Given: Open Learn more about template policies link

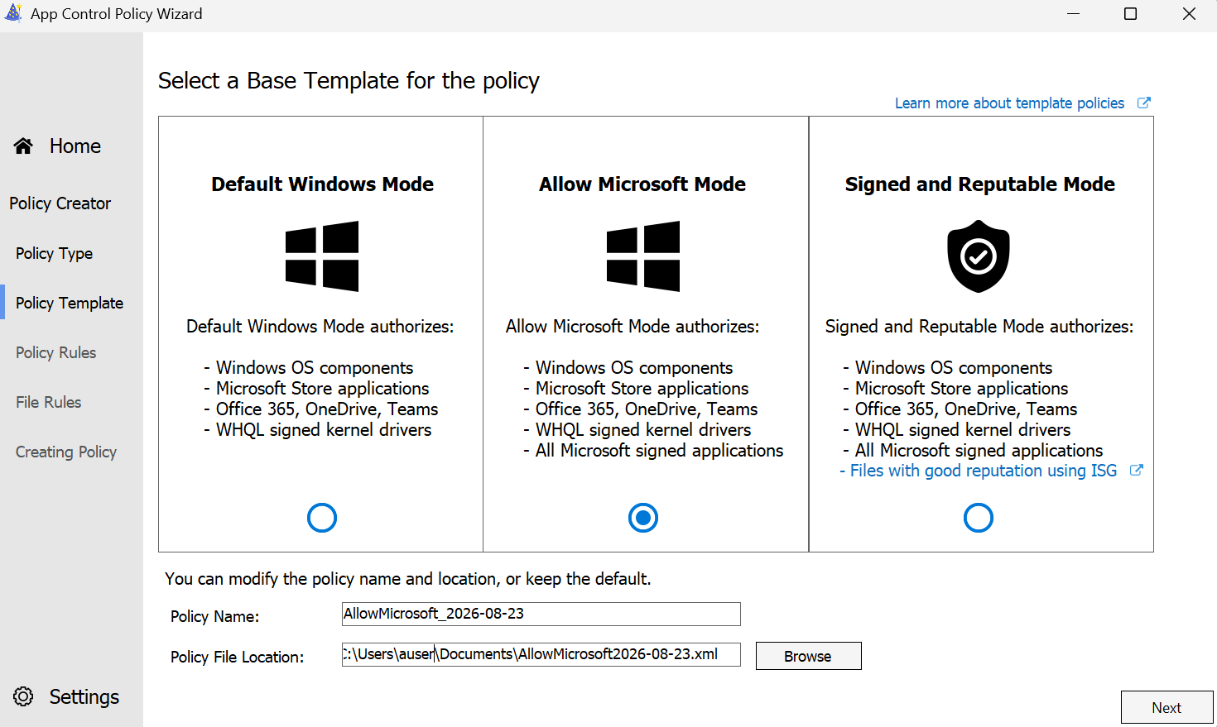Looking at the screenshot, I should click(1009, 103).
